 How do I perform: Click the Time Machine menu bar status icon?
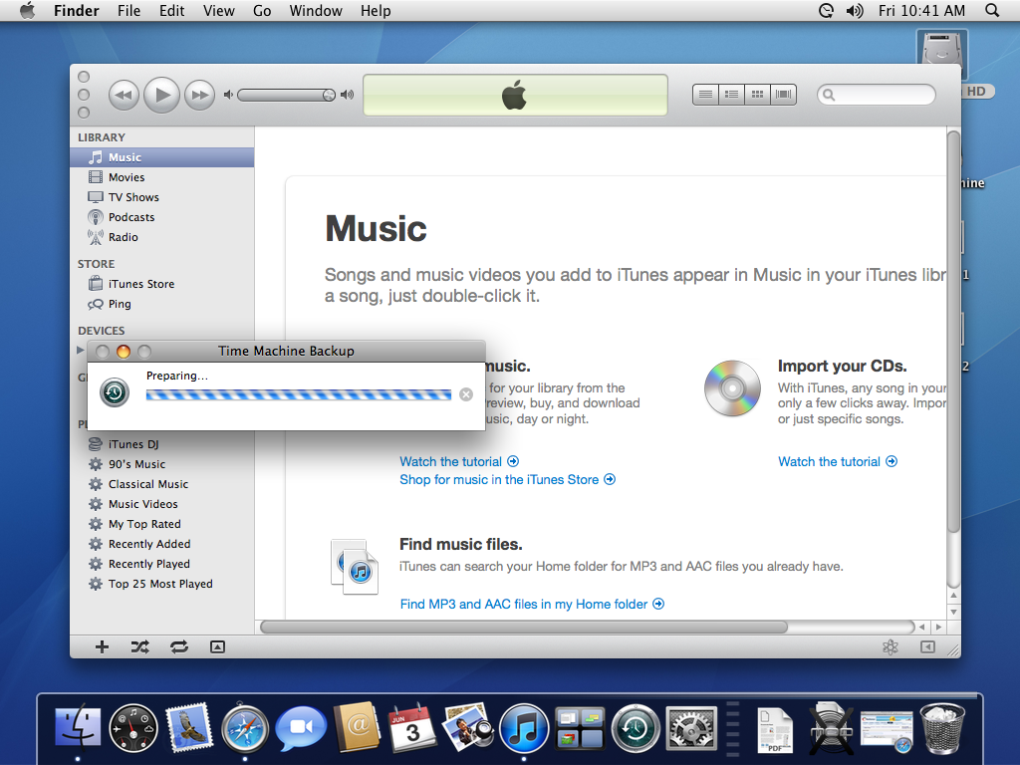(826, 10)
